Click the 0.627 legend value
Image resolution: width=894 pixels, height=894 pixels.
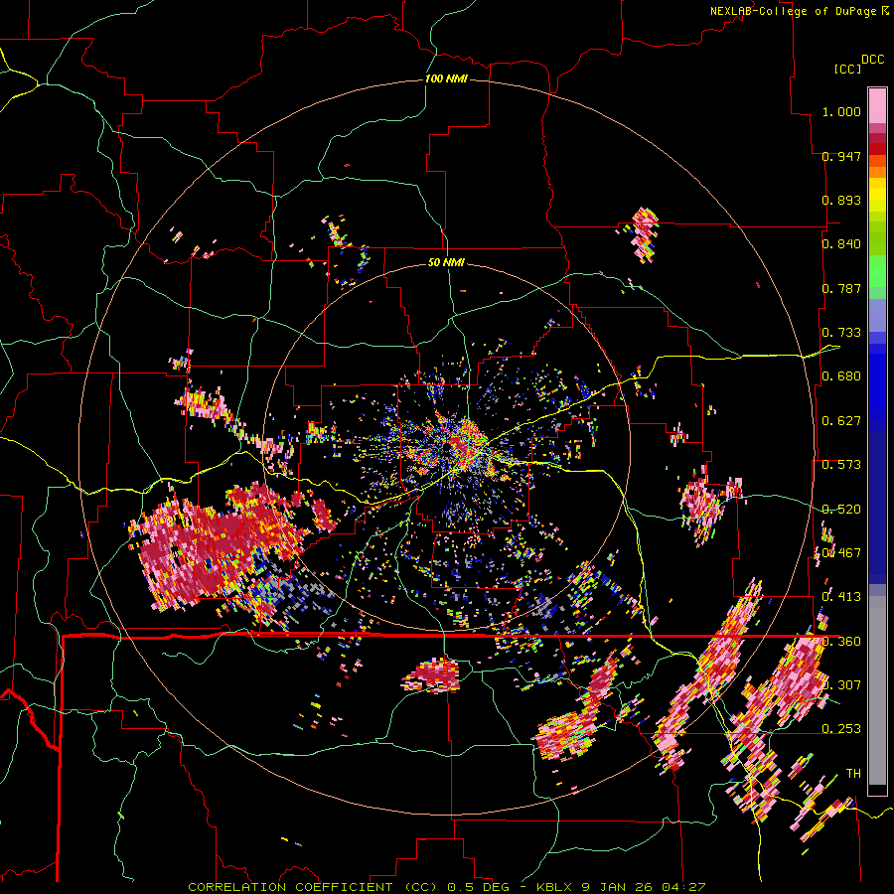pos(841,421)
